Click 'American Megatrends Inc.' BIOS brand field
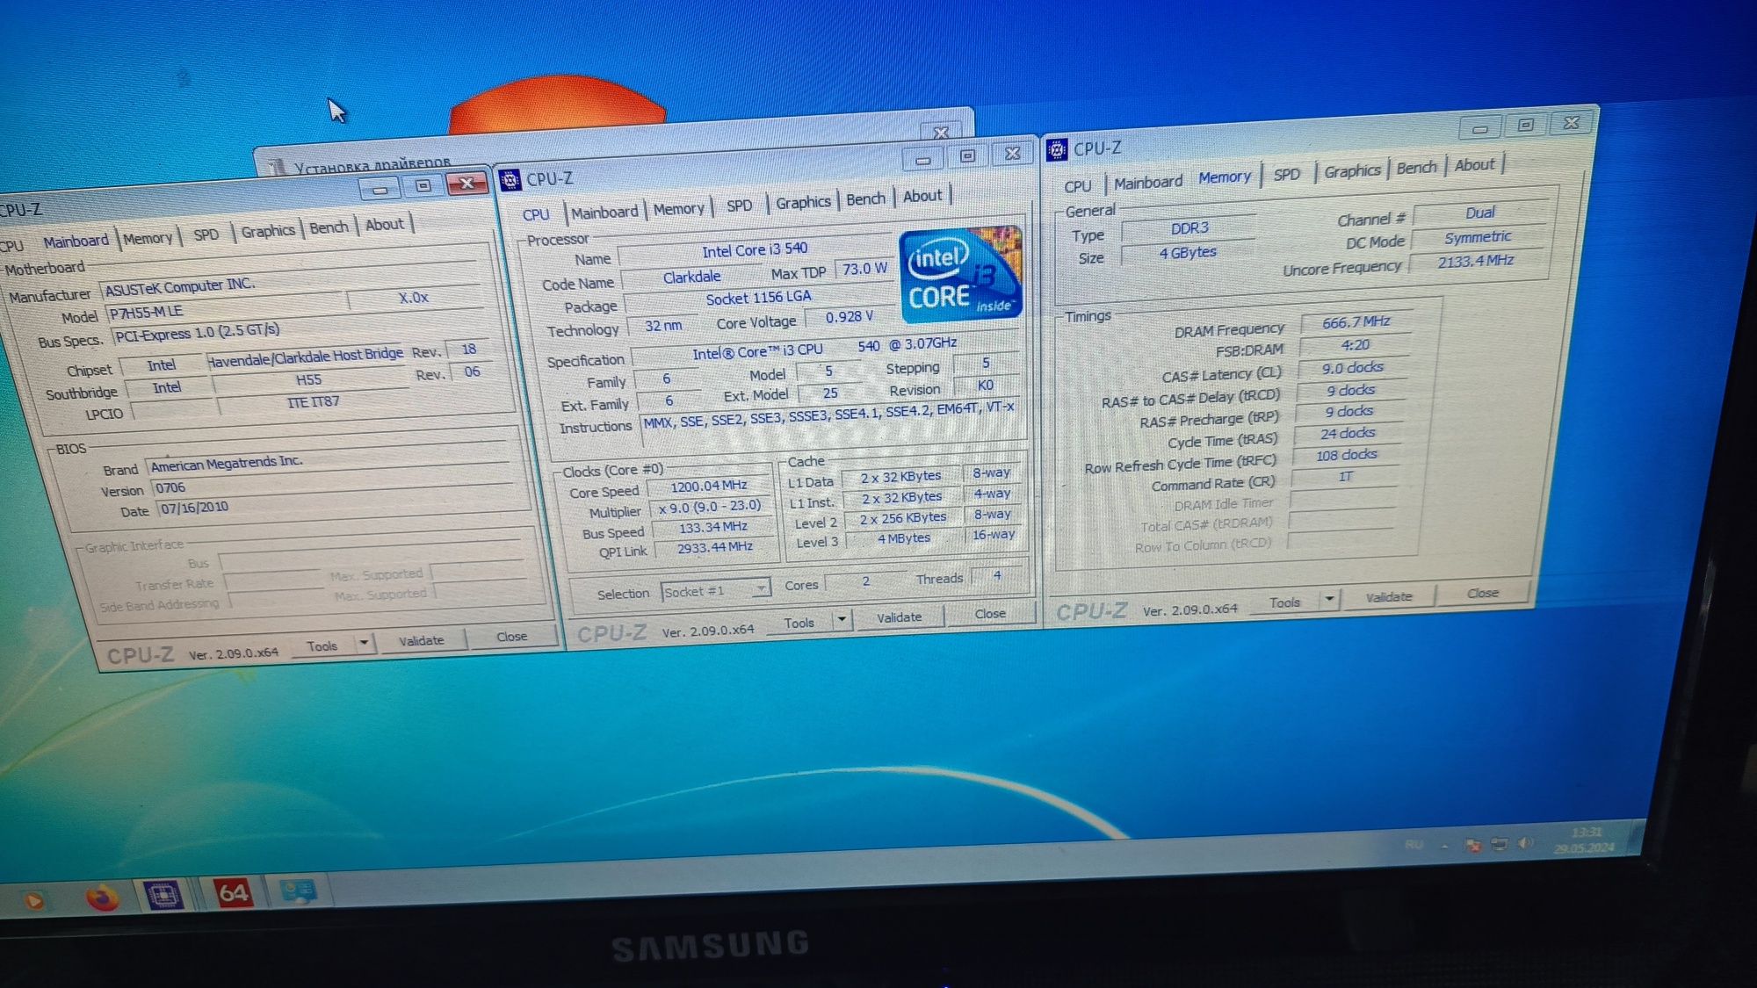Screen dimensions: 1757x988 tap(327, 459)
